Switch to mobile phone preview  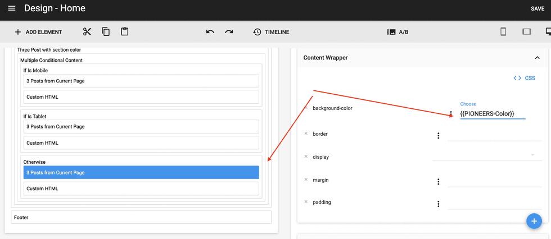(x=503, y=32)
